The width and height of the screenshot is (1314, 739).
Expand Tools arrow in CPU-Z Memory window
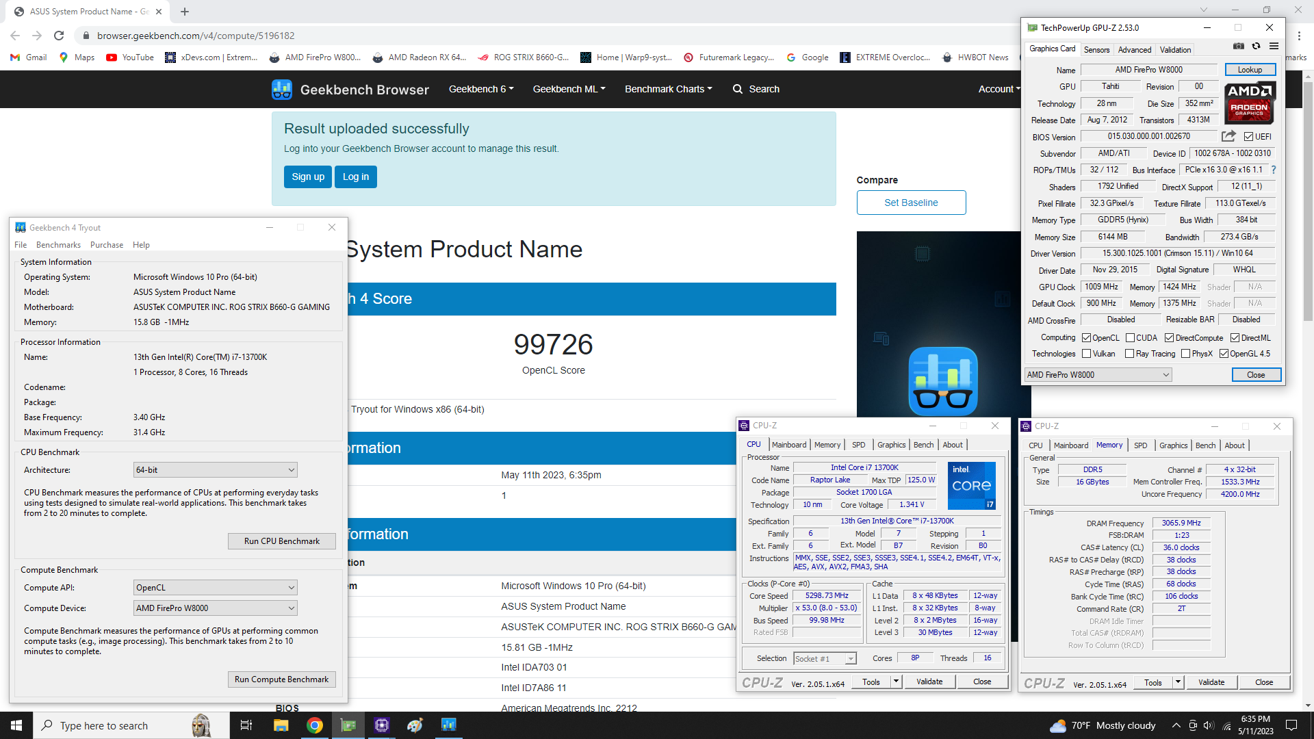point(1178,683)
